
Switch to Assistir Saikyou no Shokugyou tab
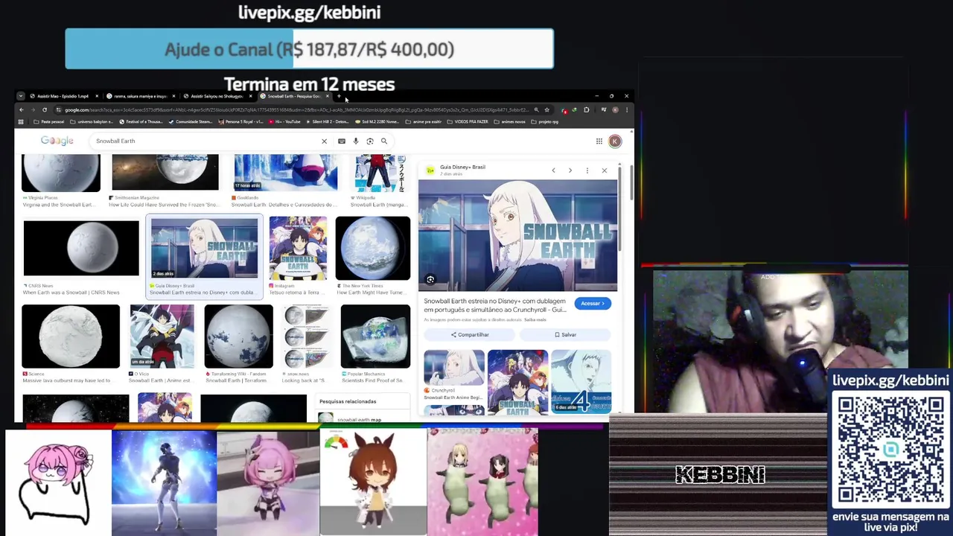tap(217, 96)
